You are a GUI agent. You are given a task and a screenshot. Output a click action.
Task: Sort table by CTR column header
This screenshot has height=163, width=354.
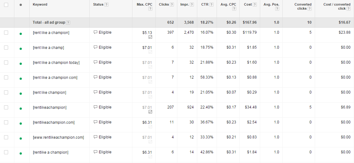pyautogui.click(x=205, y=4)
